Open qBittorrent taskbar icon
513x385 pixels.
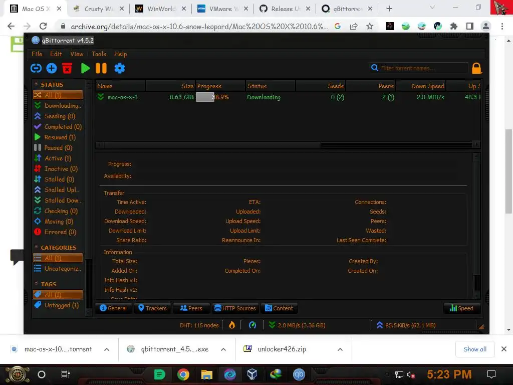pos(299,374)
